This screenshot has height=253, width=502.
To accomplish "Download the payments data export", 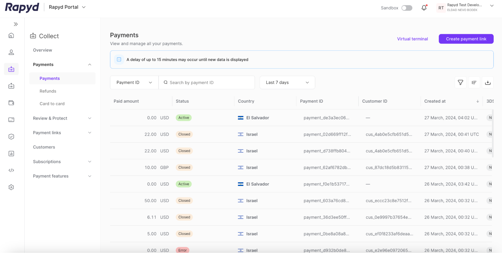I will pyautogui.click(x=488, y=82).
